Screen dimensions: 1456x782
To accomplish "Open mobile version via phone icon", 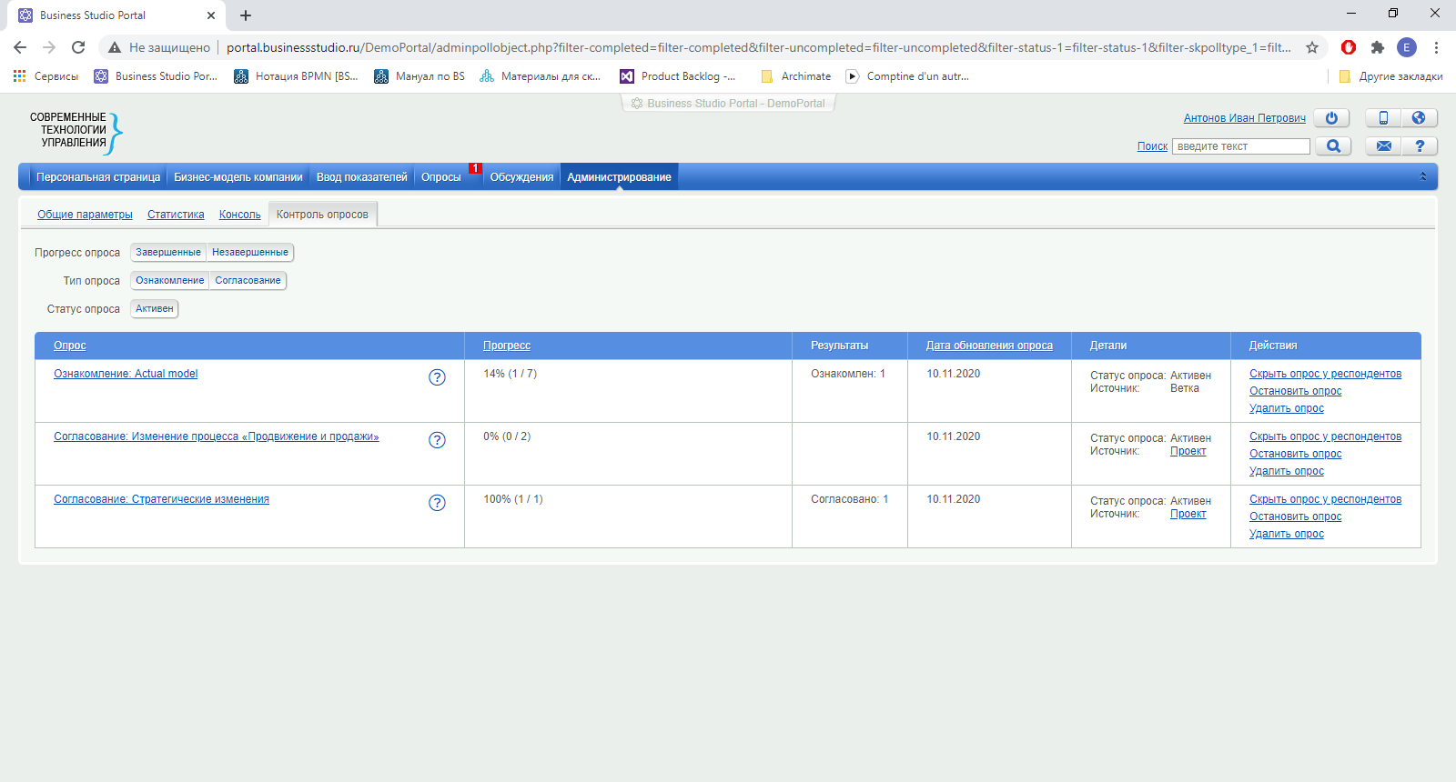I will click(1383, 118).
